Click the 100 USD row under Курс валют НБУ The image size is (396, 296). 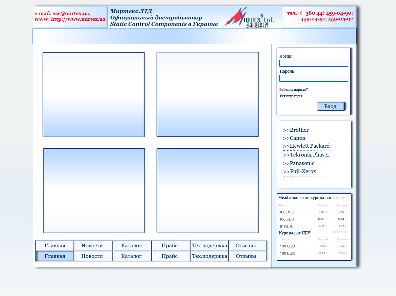(314, 246)
